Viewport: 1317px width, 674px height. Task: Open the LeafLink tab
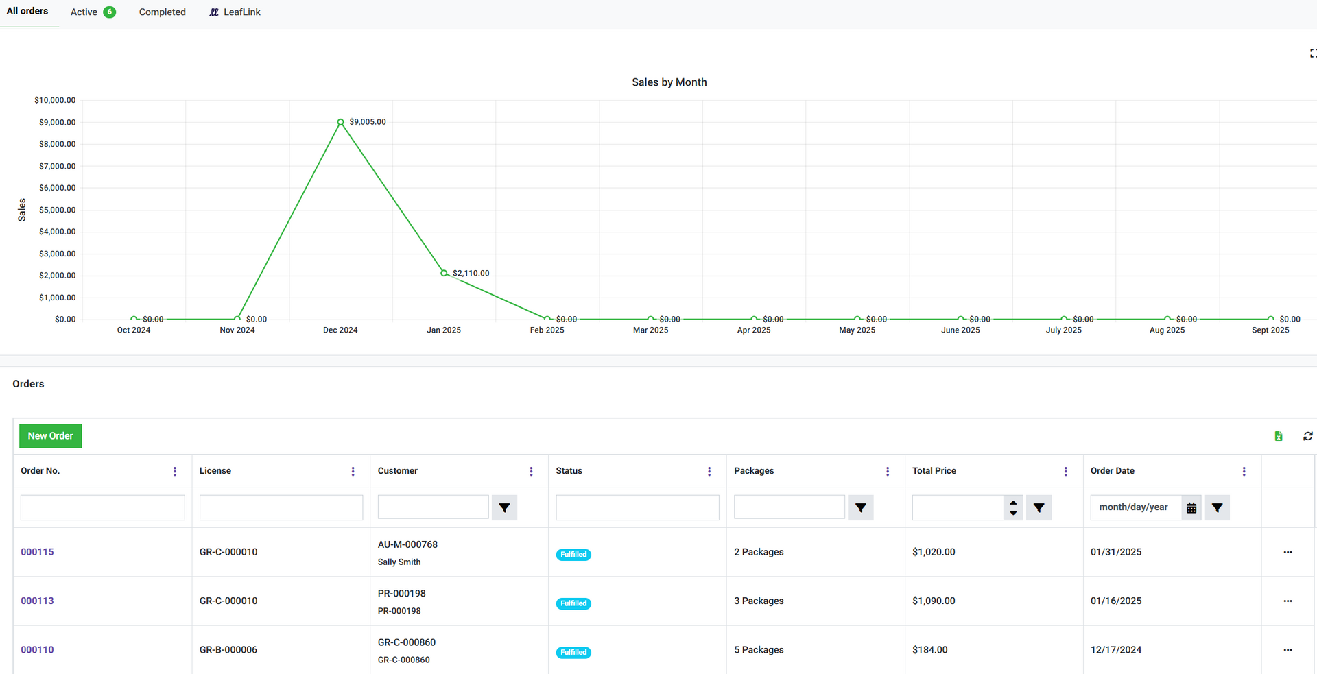pyautogui.click(x=235, y=12)
